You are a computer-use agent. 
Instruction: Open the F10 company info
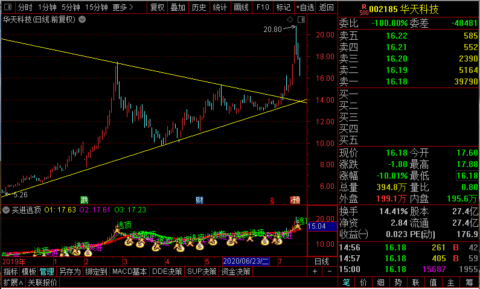(x=263, y=7)
